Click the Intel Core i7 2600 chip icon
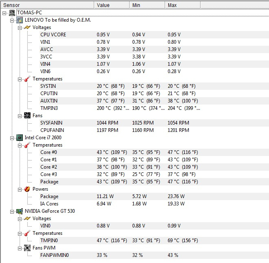 20,138
